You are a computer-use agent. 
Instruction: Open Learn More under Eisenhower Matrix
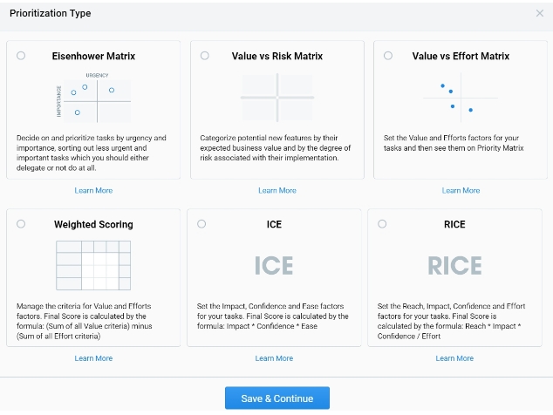[93, 190]
